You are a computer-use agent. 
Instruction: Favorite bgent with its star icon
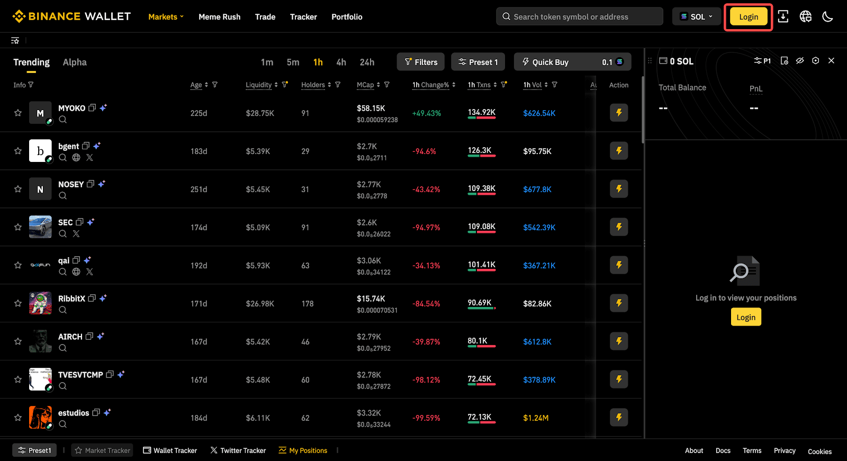pos(18,151)
